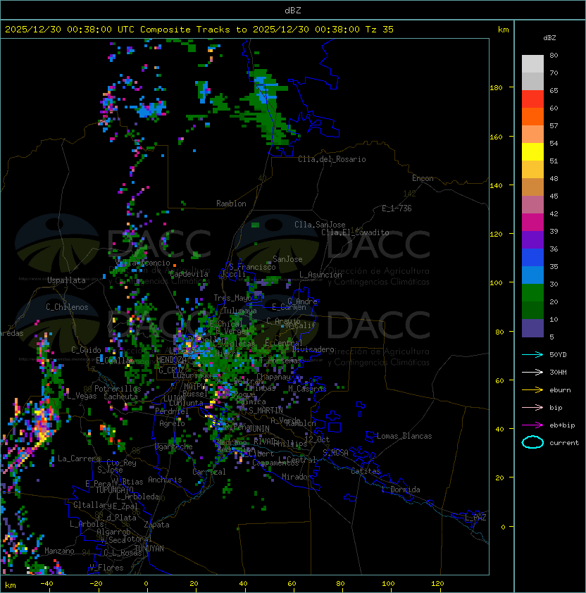This screenshot has width=586, height=593.
Task: Click the 'La_Carrera' map label
Action: click(x=79, y=458)
